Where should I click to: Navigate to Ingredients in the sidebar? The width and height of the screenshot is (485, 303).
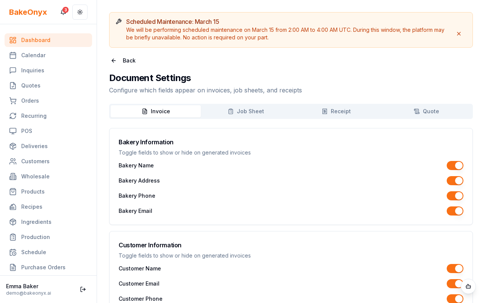pos(36,222)
